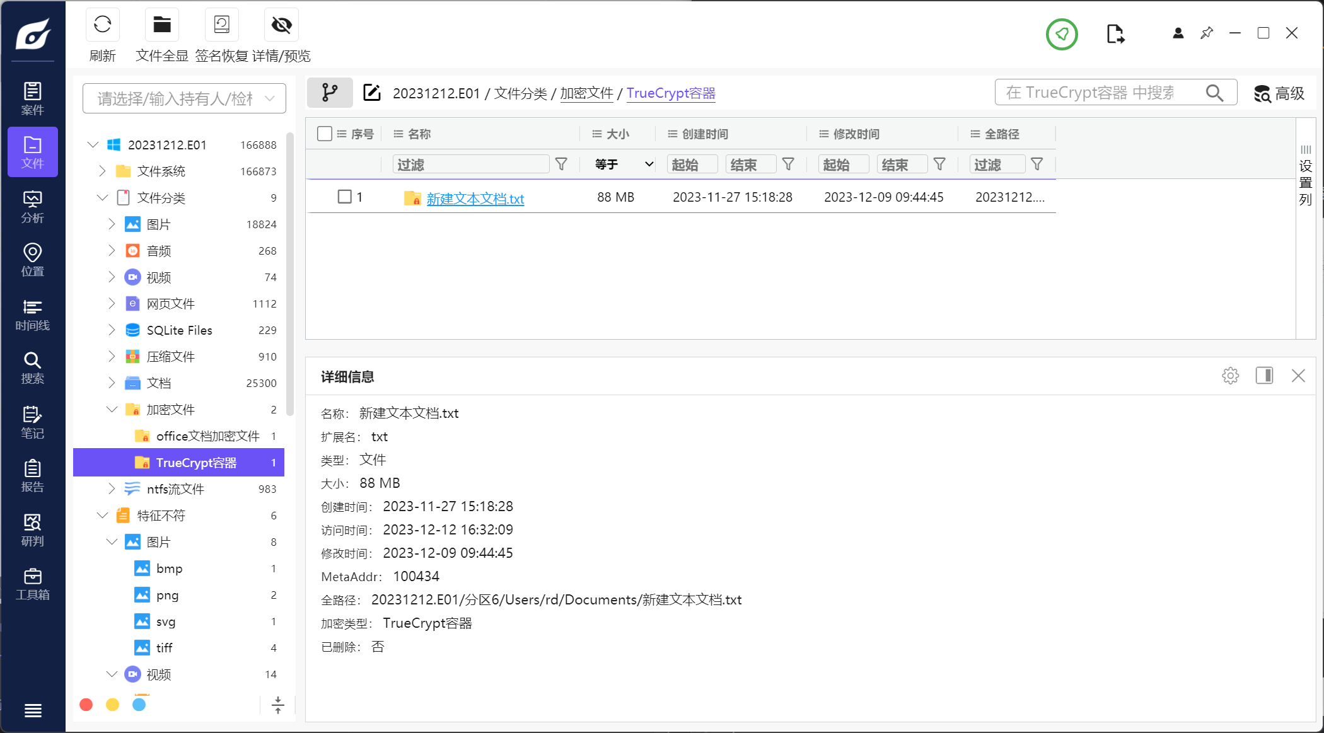Expand the 压缩文件 tree node
The width and height of the screenshot is (1324, 733).
tap(112, 357)
